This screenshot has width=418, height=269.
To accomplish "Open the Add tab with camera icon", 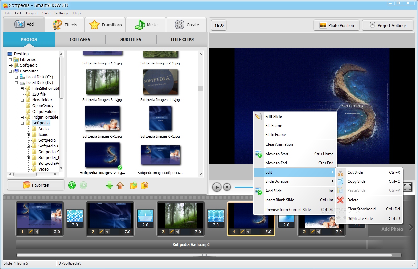I will tap(24, 24).
